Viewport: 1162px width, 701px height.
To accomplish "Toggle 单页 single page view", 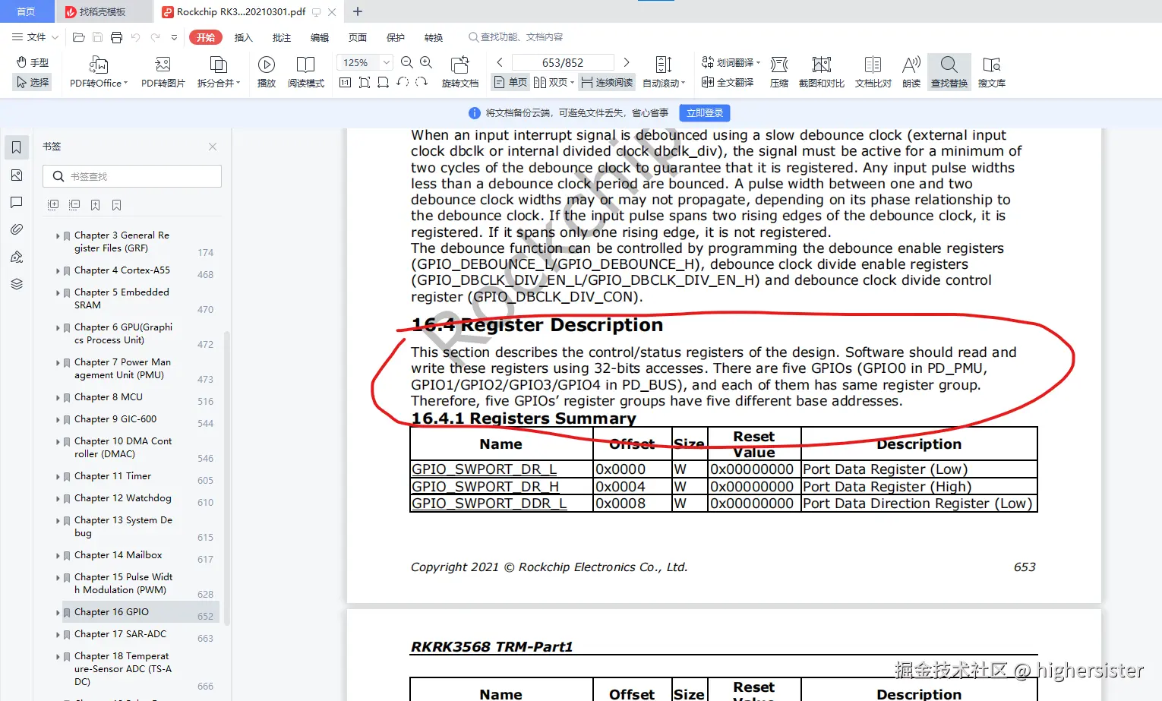I will point(510,82).
